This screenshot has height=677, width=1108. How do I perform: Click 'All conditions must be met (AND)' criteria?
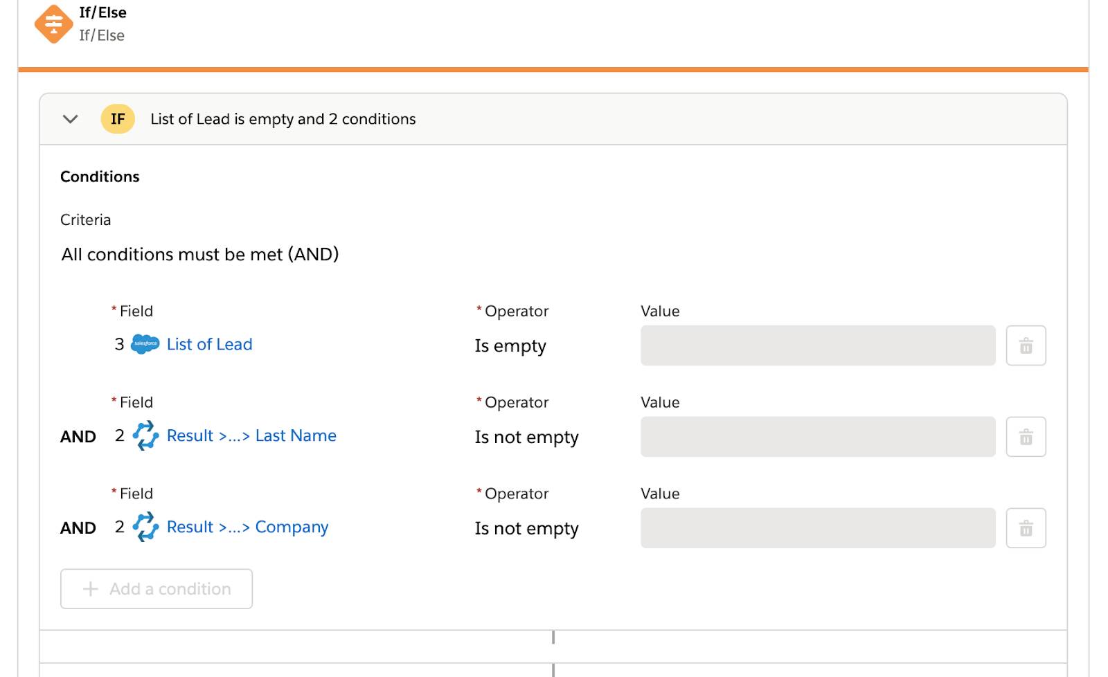tap(200, 255)
